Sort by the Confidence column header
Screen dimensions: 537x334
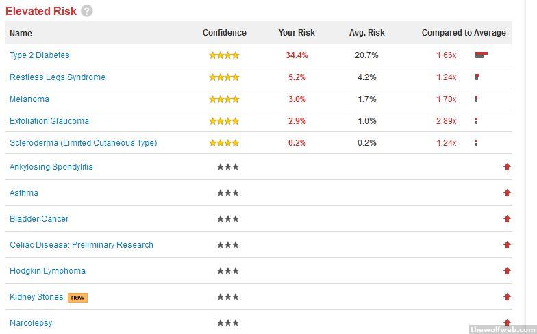coord(224,33)
